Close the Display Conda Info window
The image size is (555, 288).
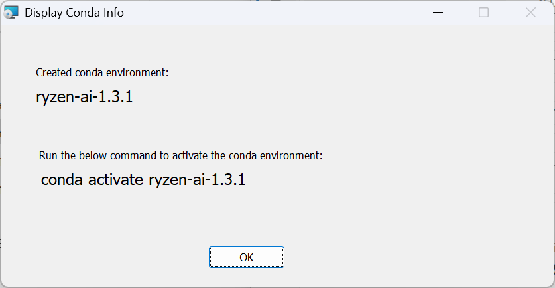click(530, 13)
